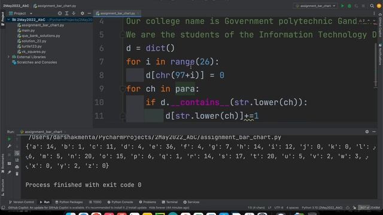Open que_bank_solutions.py in project tree

point(38,36)
